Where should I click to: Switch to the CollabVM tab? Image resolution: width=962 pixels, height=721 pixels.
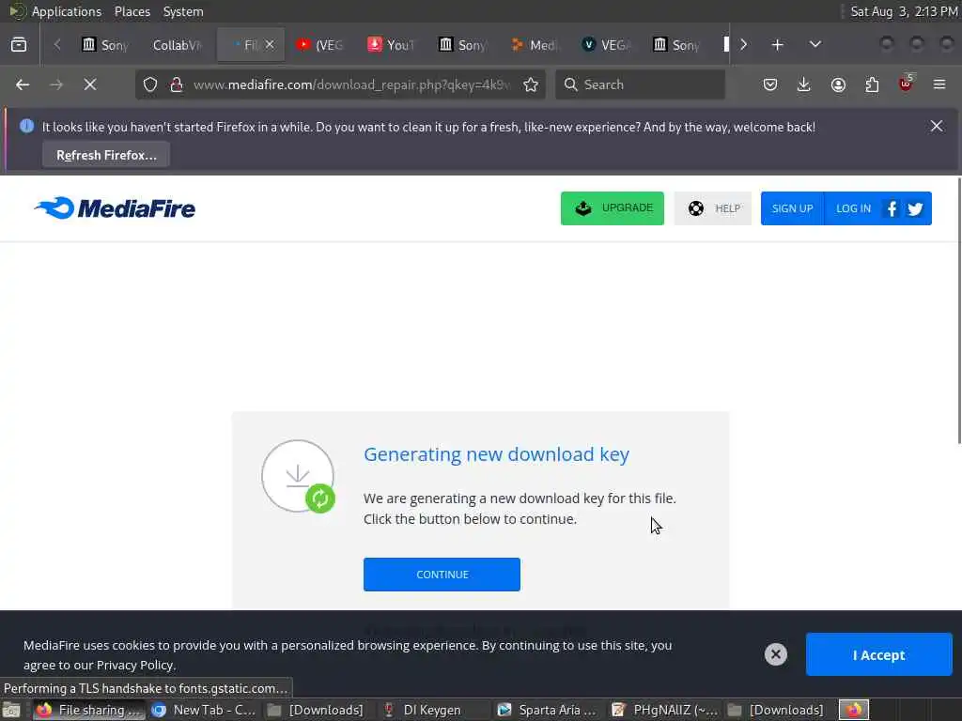tap(177, 45)
